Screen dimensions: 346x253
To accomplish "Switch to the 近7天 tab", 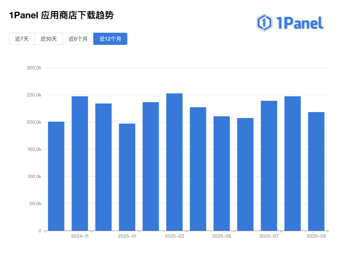I will coord(22,39).
